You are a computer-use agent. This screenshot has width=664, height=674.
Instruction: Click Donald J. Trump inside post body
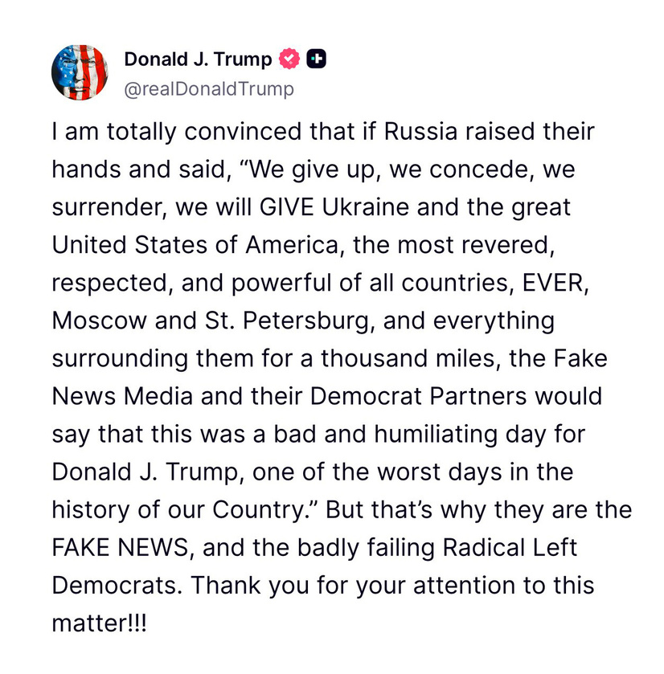coord(146,473)
